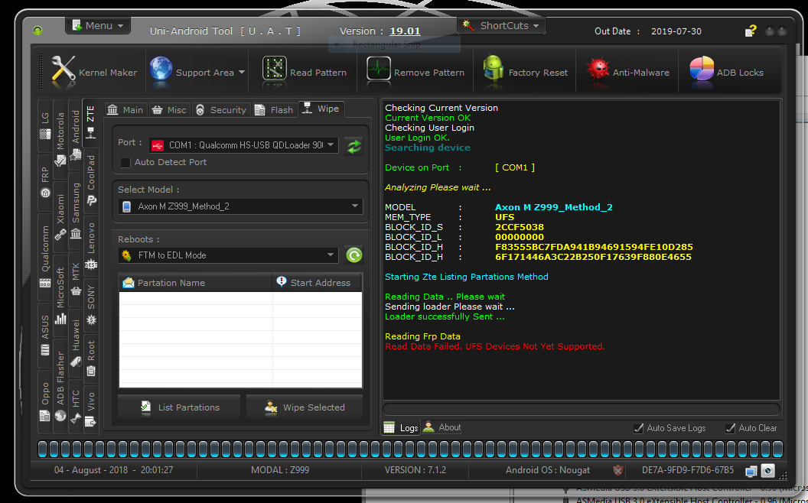This screenshot has width=808, height=503.
Task: Switch to Logs tab
Action: tap(400, 427)
